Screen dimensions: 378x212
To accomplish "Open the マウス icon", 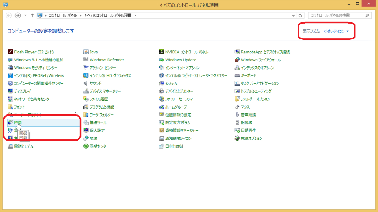I will coord(237,107).
